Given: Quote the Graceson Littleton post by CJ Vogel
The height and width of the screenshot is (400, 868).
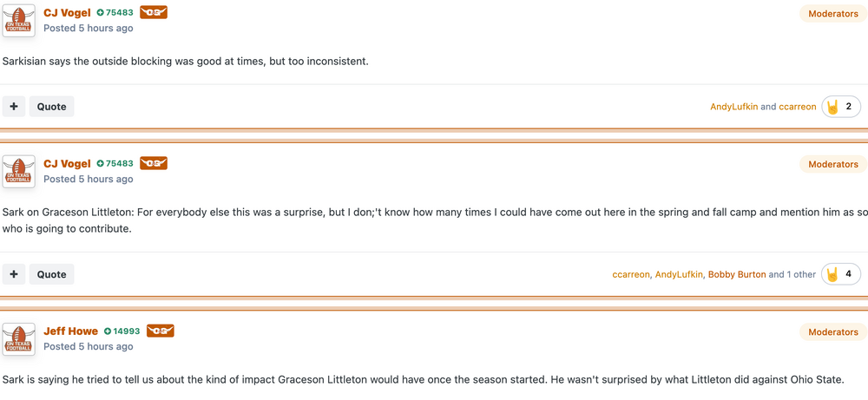Looking at the screenshot, I should coord(51,274).
